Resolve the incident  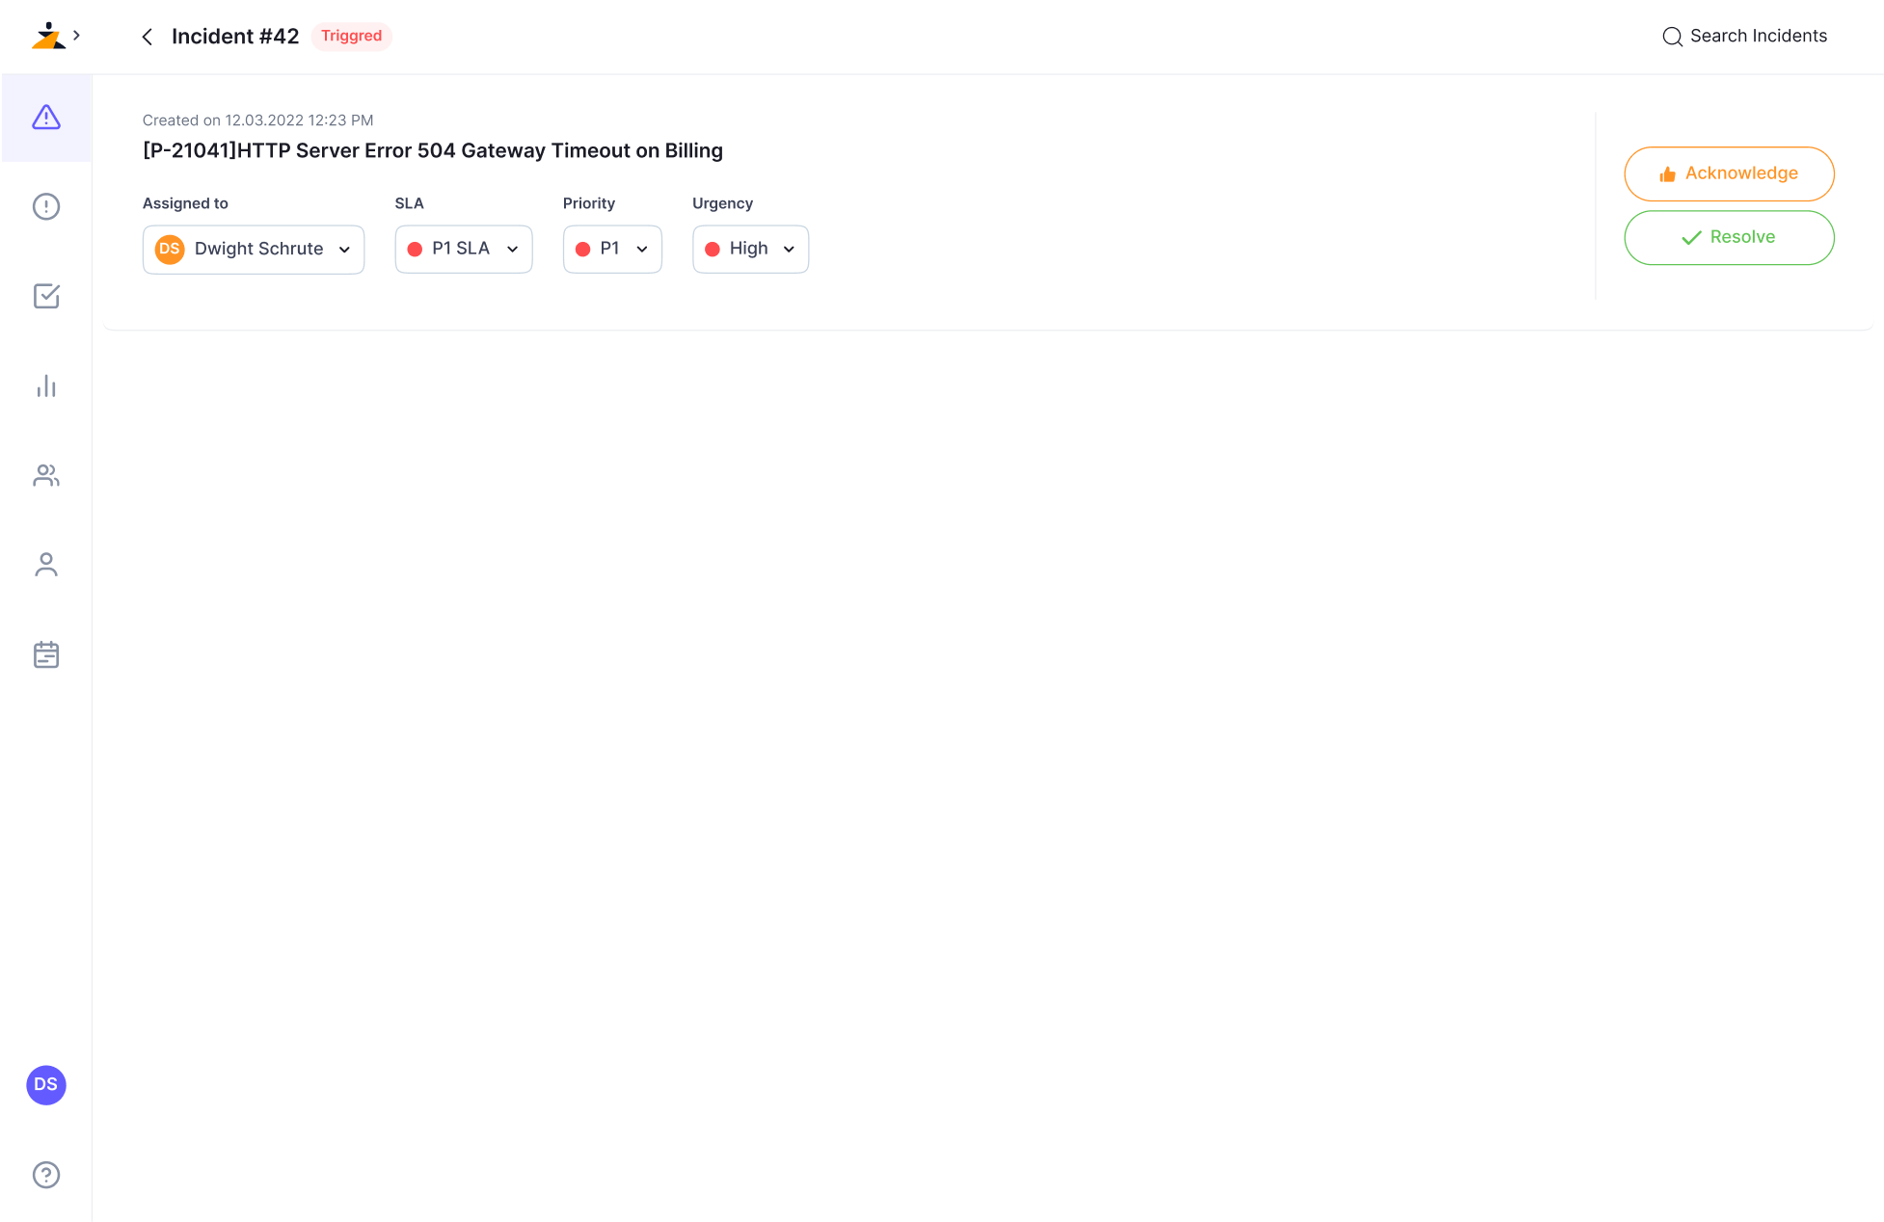tap(1729, 237)
